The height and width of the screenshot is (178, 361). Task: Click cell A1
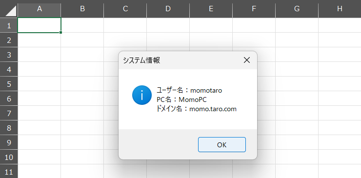(x=40, y=25)
